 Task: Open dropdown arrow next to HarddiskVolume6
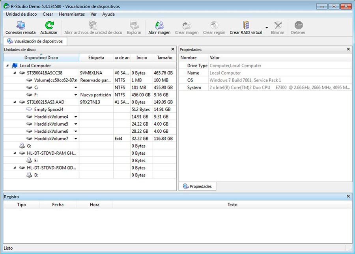click(x=76, y=131)
